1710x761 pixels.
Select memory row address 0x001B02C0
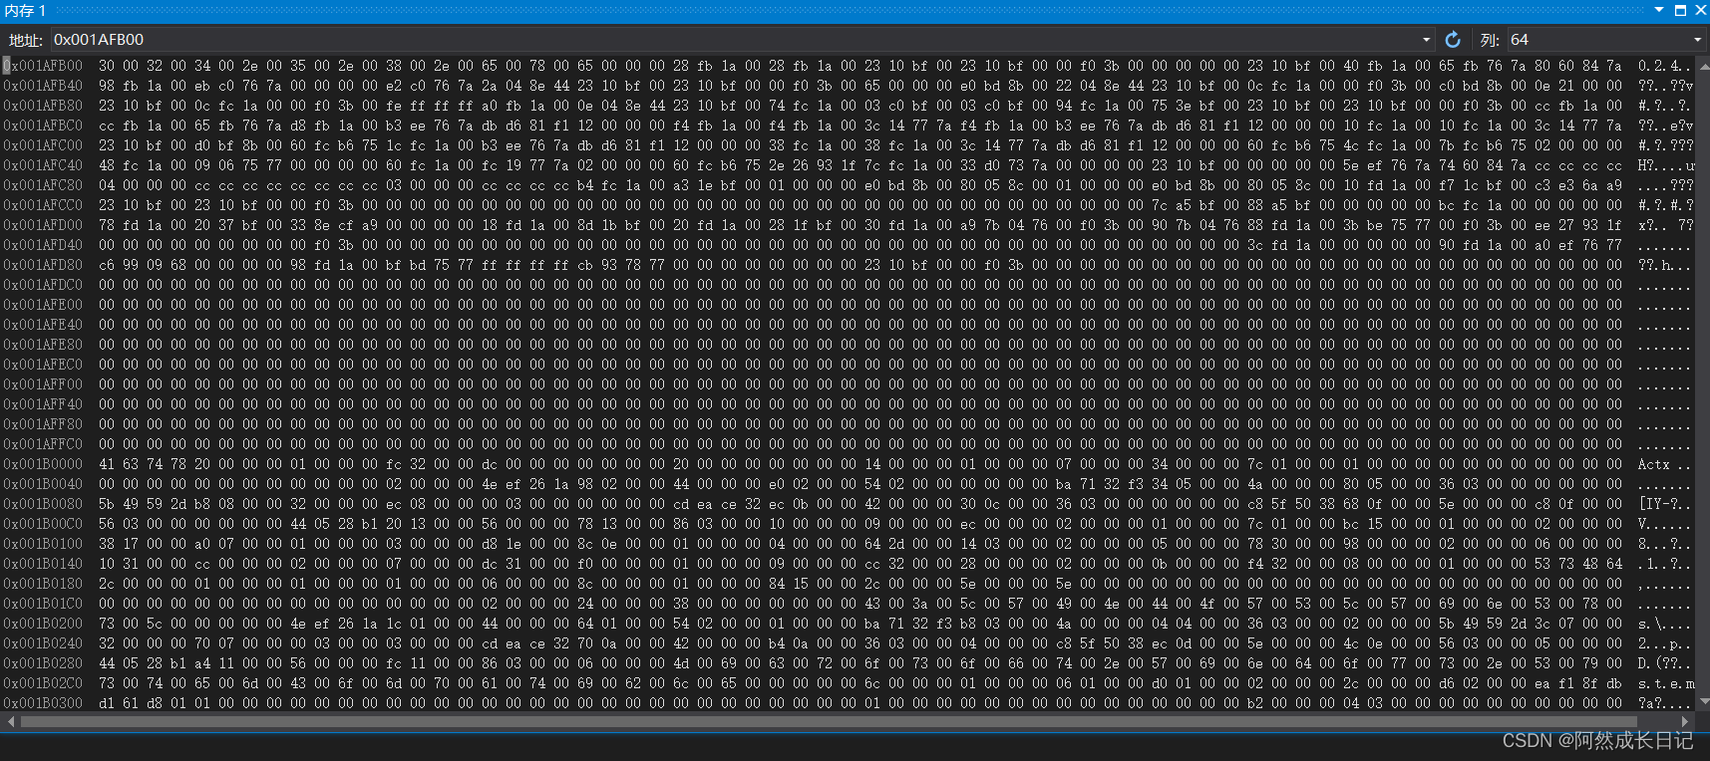pyautogui.click(x=43, y=683)
